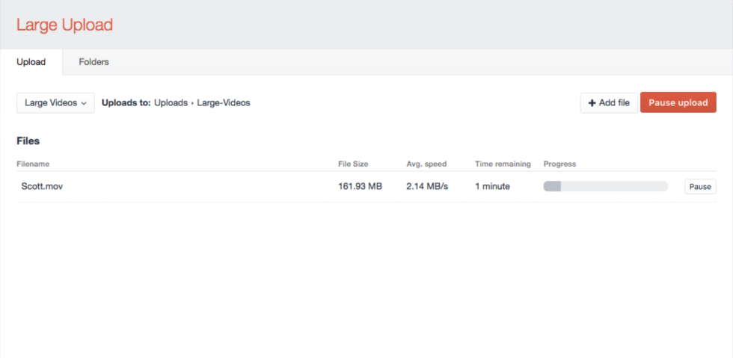This screenshot has height=358, width=733.
Task: Switch to the Folders tab
Action: (94, 62)
